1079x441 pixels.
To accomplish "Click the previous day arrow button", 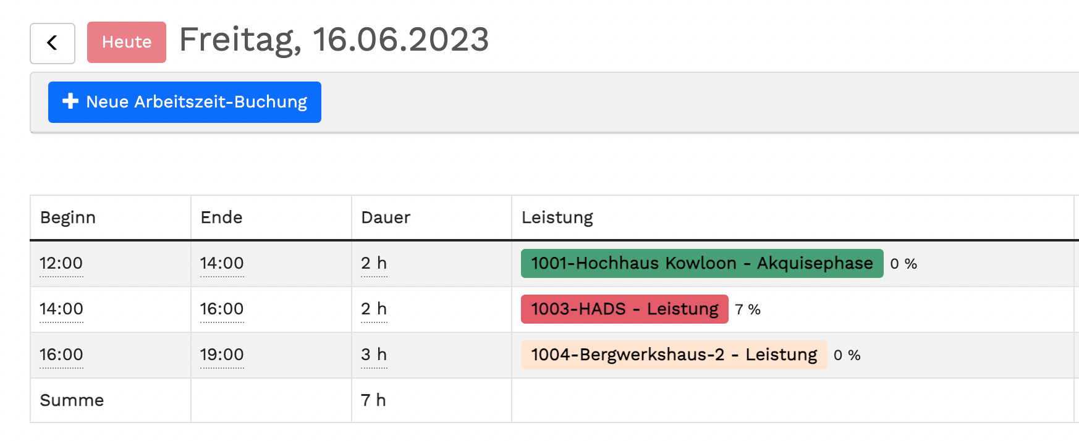I will point(53,43).
